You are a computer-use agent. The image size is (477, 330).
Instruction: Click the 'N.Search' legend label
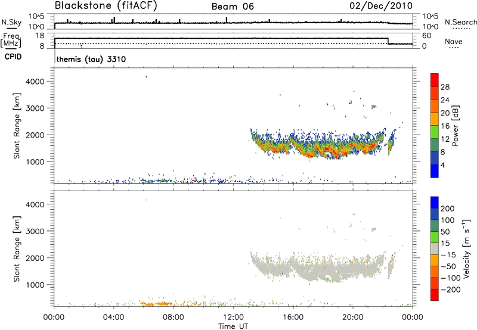tap(460, 22)
